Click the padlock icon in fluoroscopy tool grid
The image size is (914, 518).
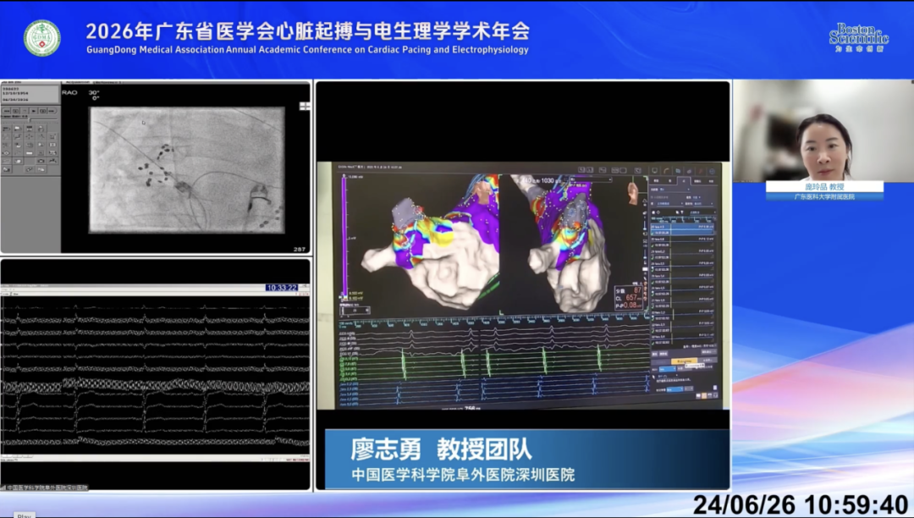41,152
